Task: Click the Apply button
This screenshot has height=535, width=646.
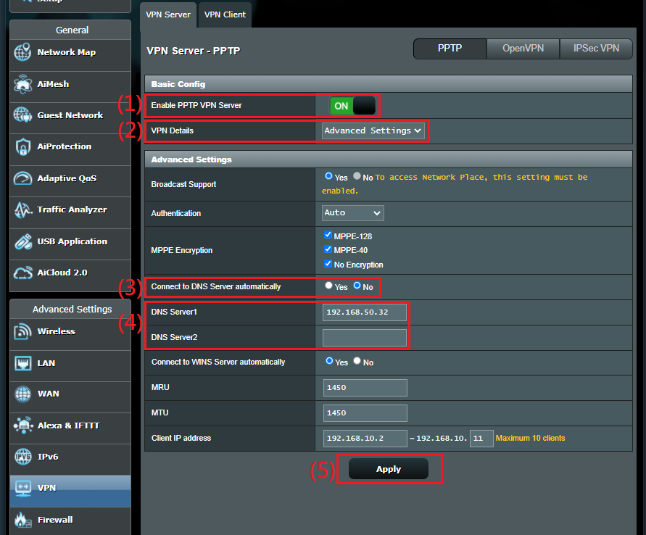Action: [389, 469]
